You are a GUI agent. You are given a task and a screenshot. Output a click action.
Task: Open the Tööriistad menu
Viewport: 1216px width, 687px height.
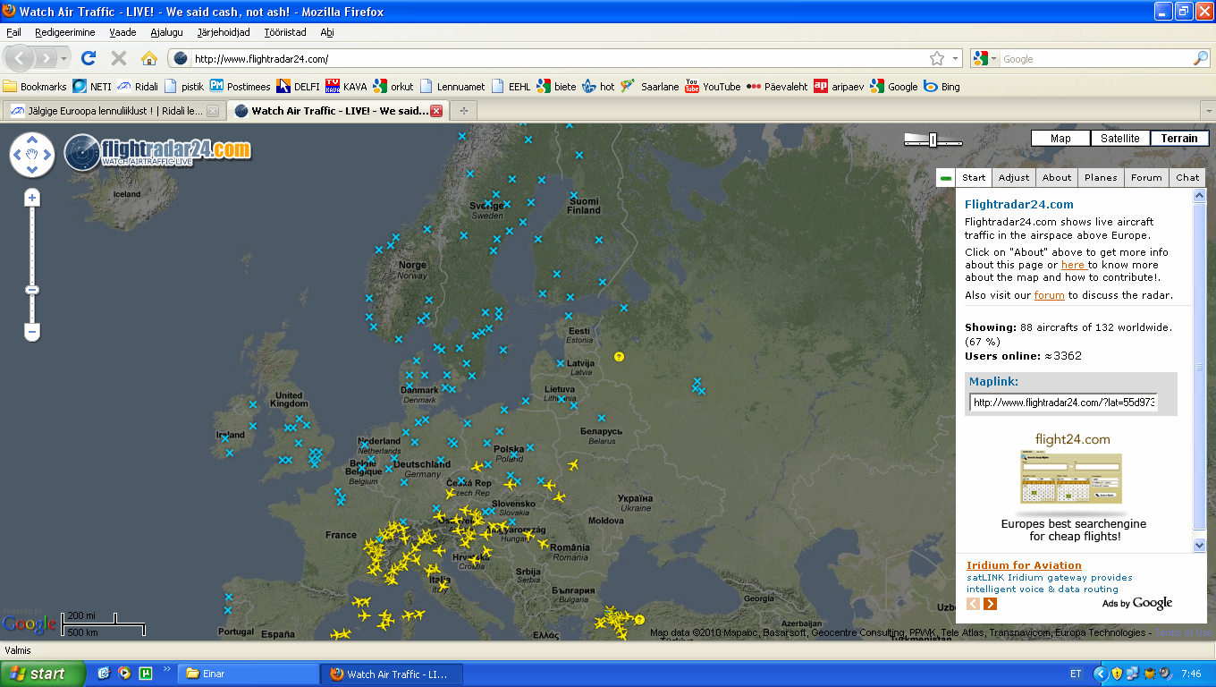[284, 32]
